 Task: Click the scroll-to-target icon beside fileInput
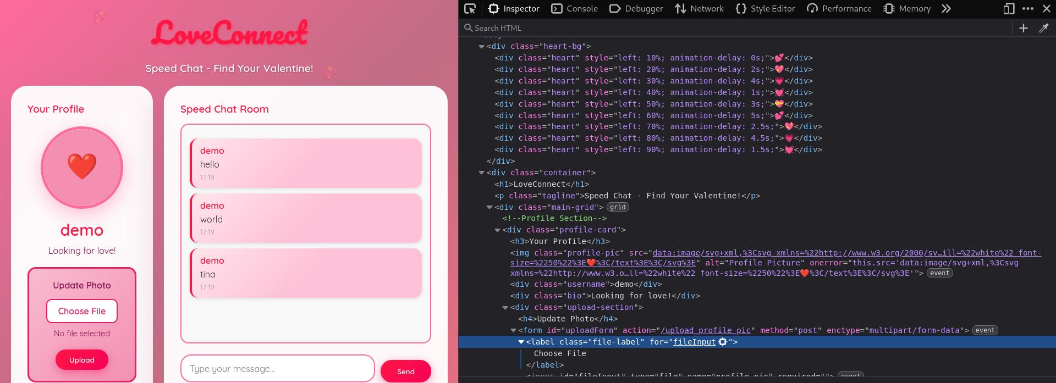[723, 342]
